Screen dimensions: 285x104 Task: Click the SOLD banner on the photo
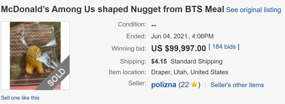(x=56, y=77)
